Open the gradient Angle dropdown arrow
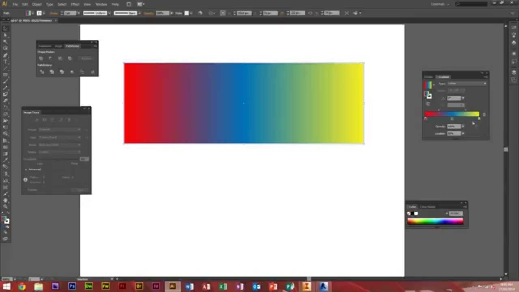 click(463, 98)
